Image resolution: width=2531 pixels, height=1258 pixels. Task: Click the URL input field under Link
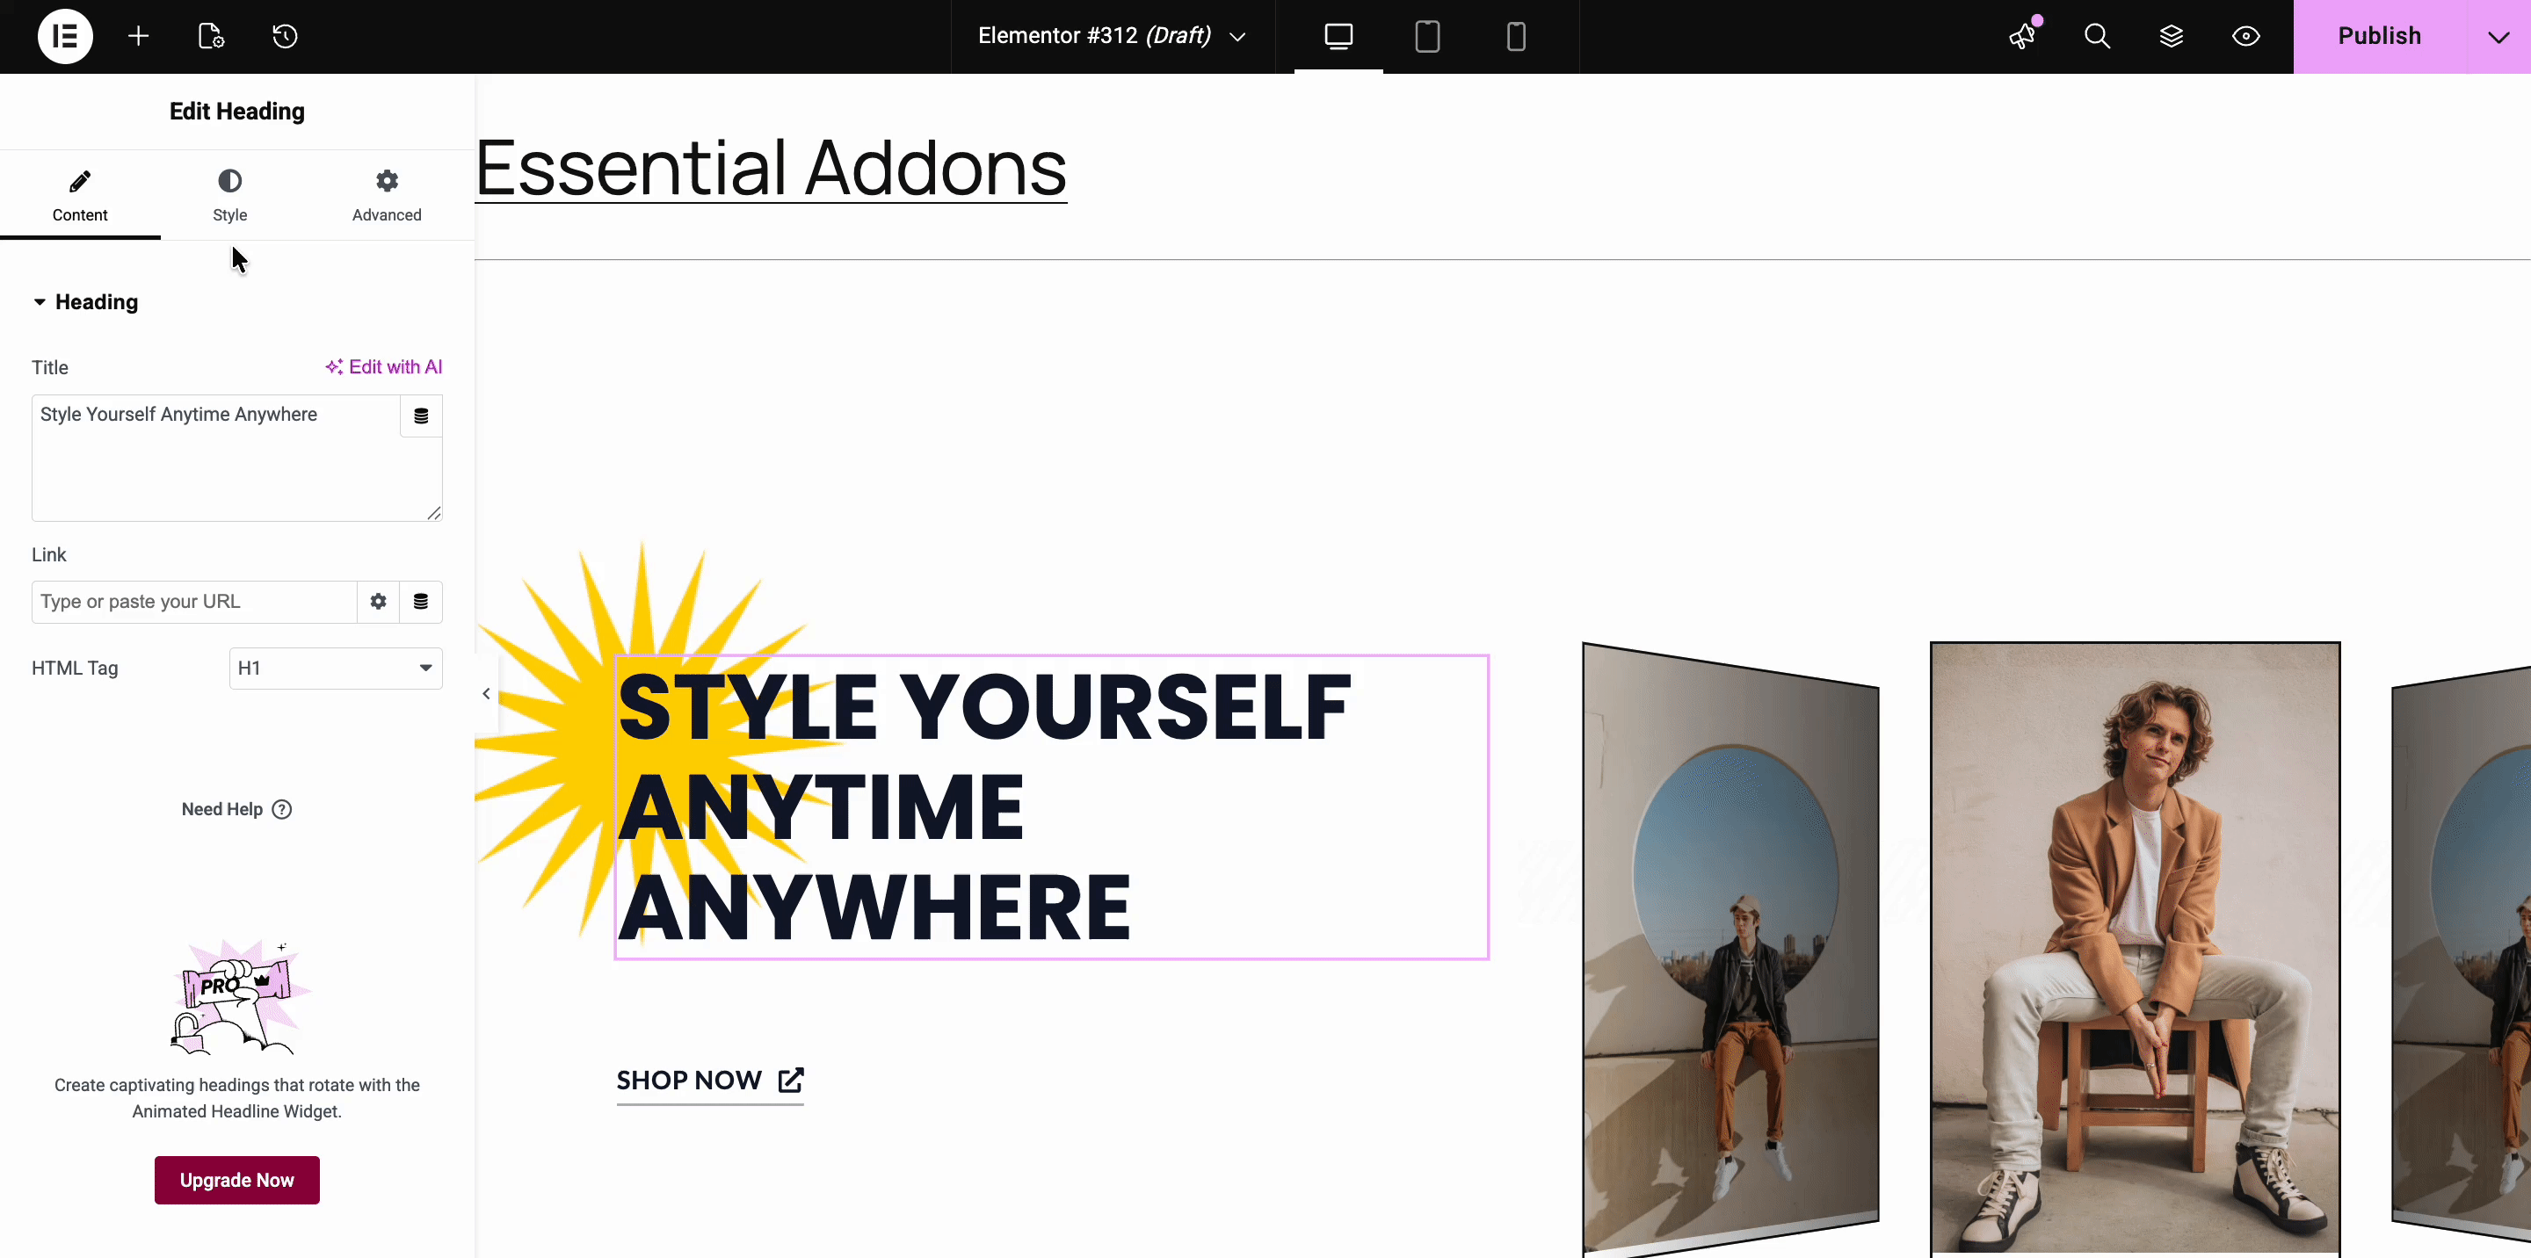tap(192, 601)
